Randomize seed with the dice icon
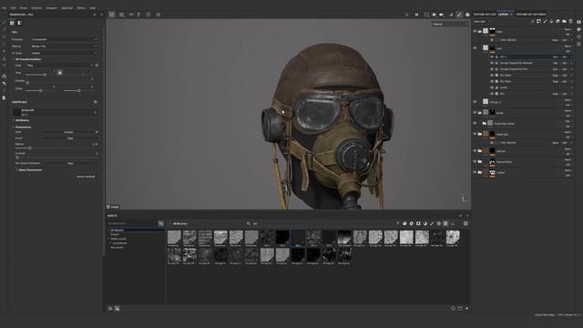583x328 pixels. tap(97, 132)
